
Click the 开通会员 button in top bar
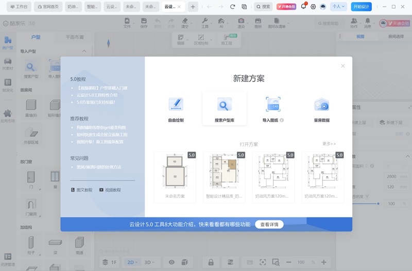[x=286, y=7]
